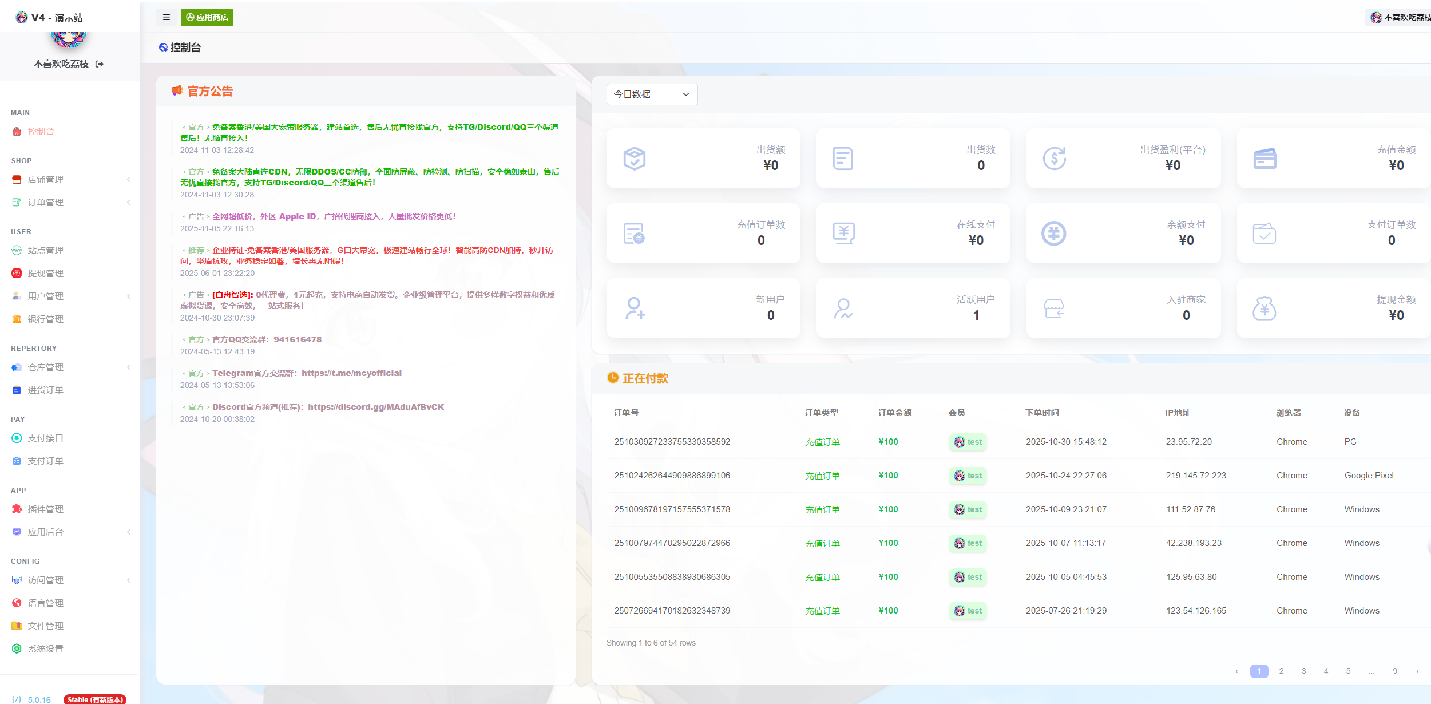Click the hamburger menu toggle icon

point(167,17)
